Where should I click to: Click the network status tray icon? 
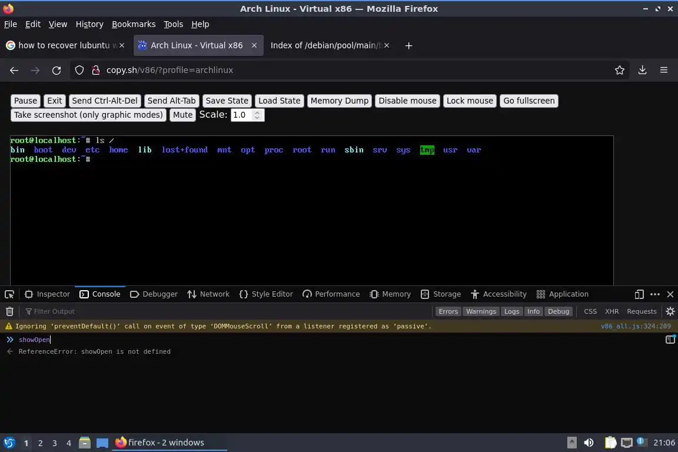point(627,443)
